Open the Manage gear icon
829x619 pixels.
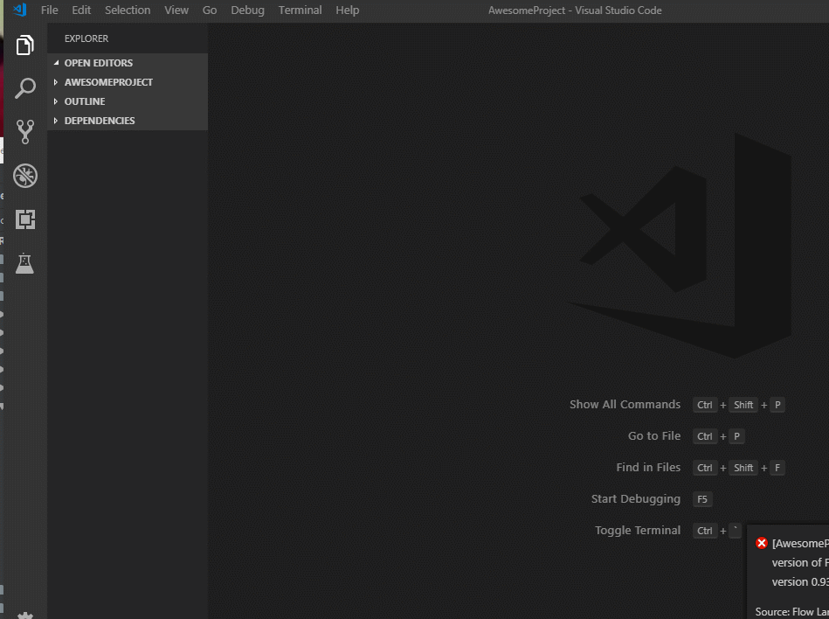click(24, 616)
